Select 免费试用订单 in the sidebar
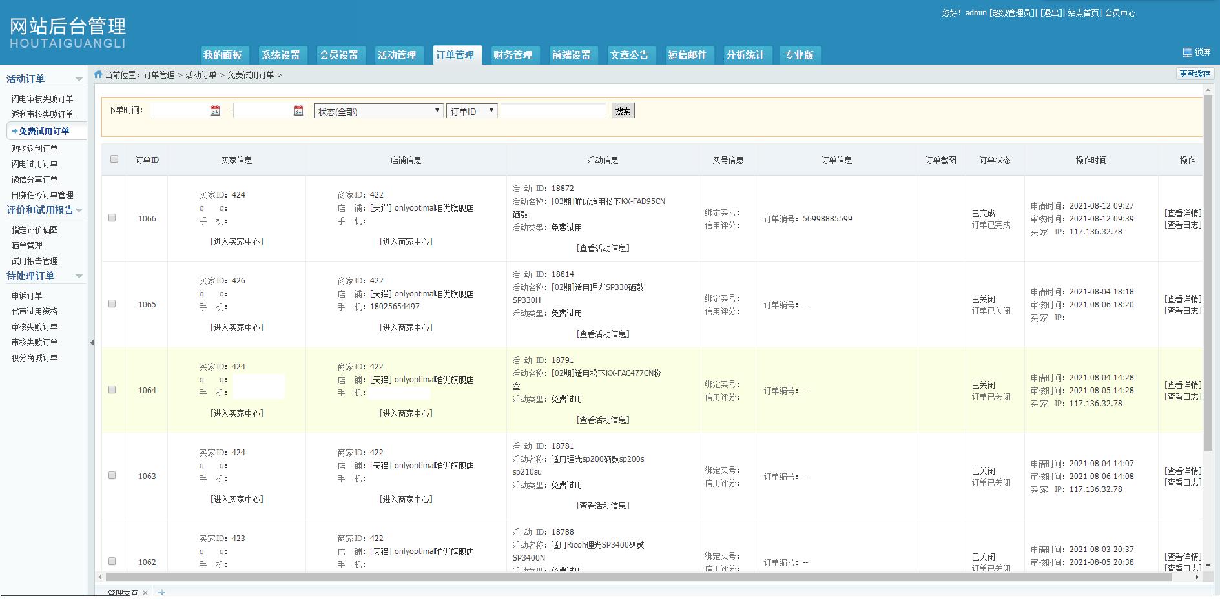 (45, 131)
